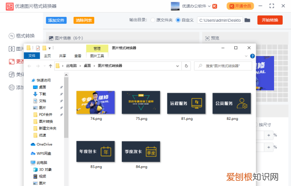The width and height of the screenshot is (291, 186).
Task: Expand the Explorer ribbon chevron
Action: coord(246,56)
